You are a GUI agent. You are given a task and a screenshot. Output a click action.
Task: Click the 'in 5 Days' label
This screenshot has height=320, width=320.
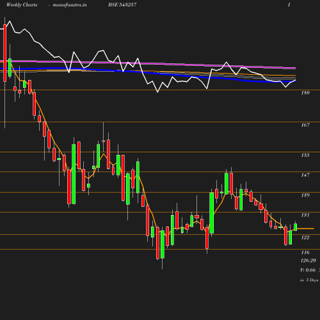pyautogui.click(x=309, y=280)
